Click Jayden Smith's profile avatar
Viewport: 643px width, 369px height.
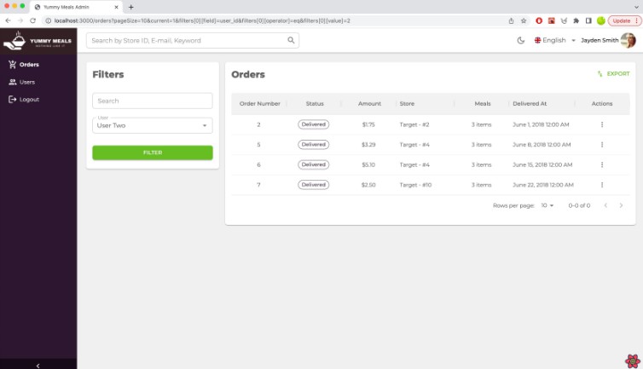(629, 40)
